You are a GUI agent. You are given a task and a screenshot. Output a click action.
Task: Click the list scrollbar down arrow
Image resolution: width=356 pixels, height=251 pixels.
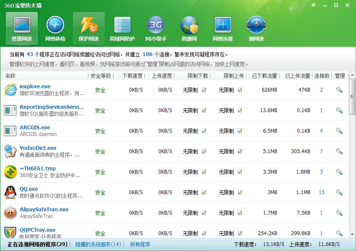pos(352,235)
